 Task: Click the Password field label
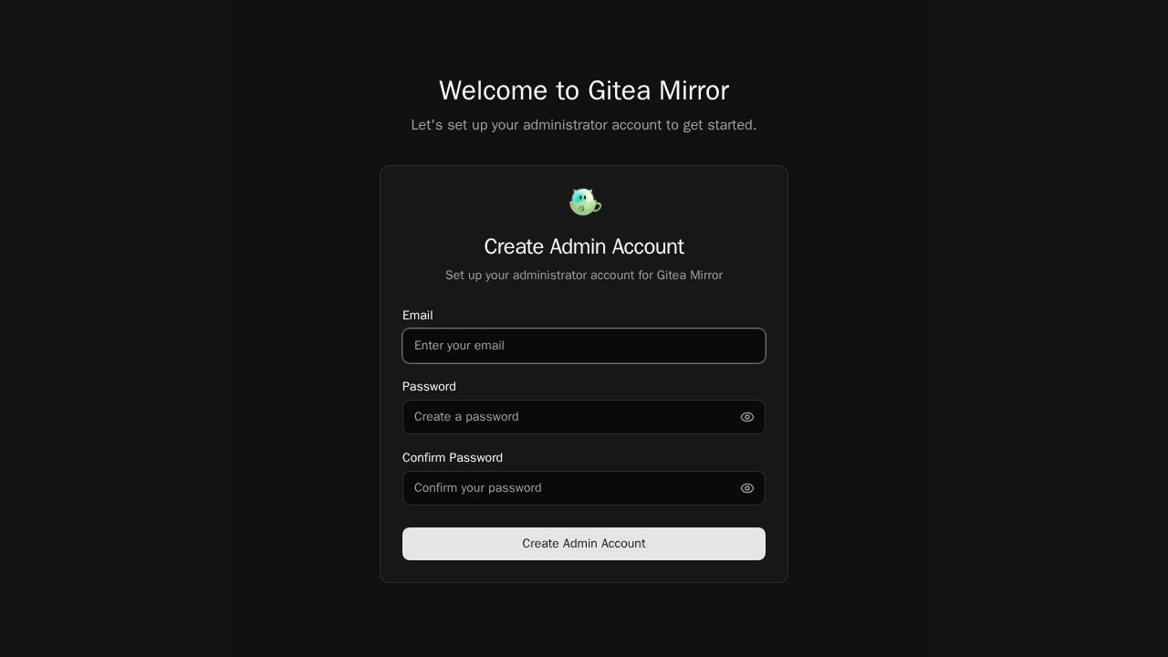(429, 387)
